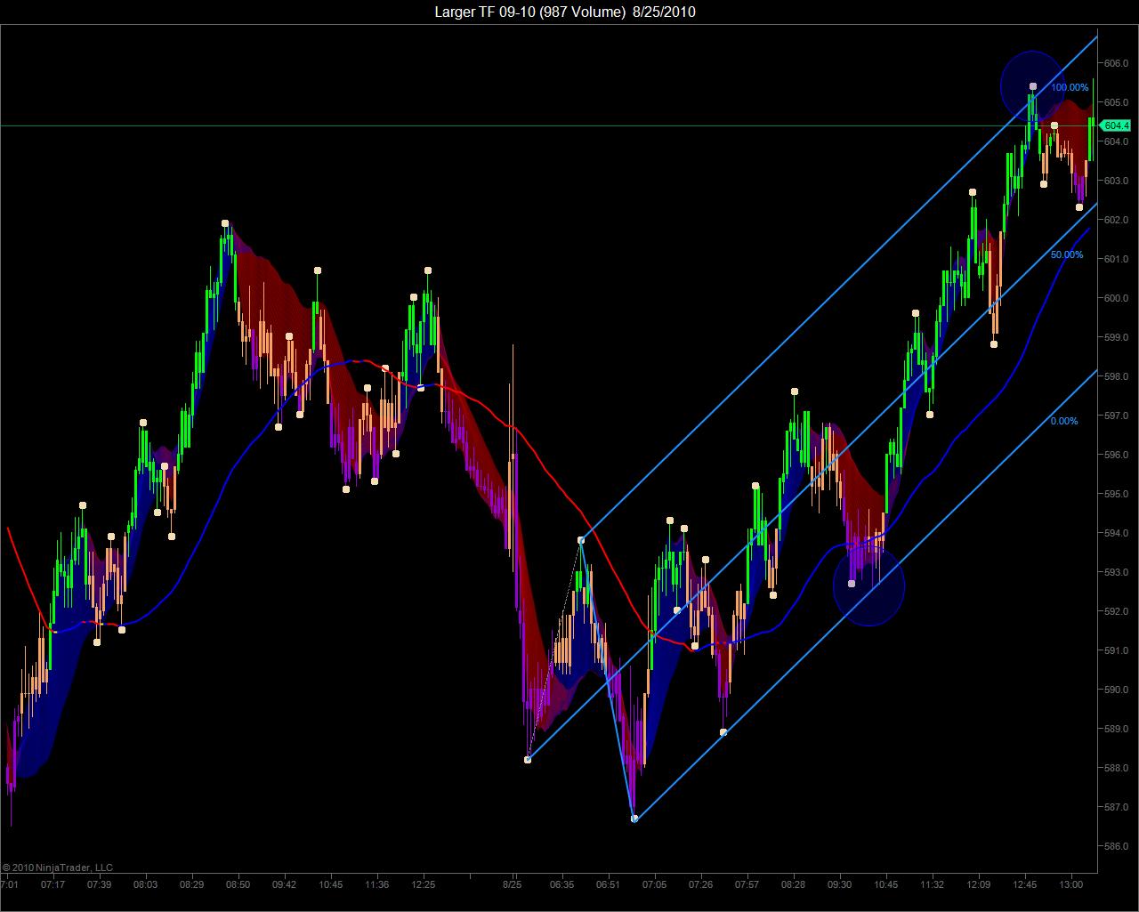1139x912 pixels.
Task: Click the 591.0 price axis label
Action: [x=1116, y=650]
